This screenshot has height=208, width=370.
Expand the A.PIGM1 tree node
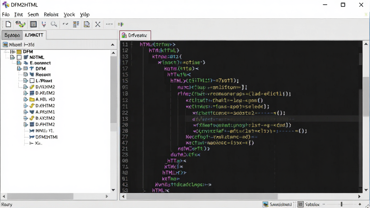[x=26, y=112]
